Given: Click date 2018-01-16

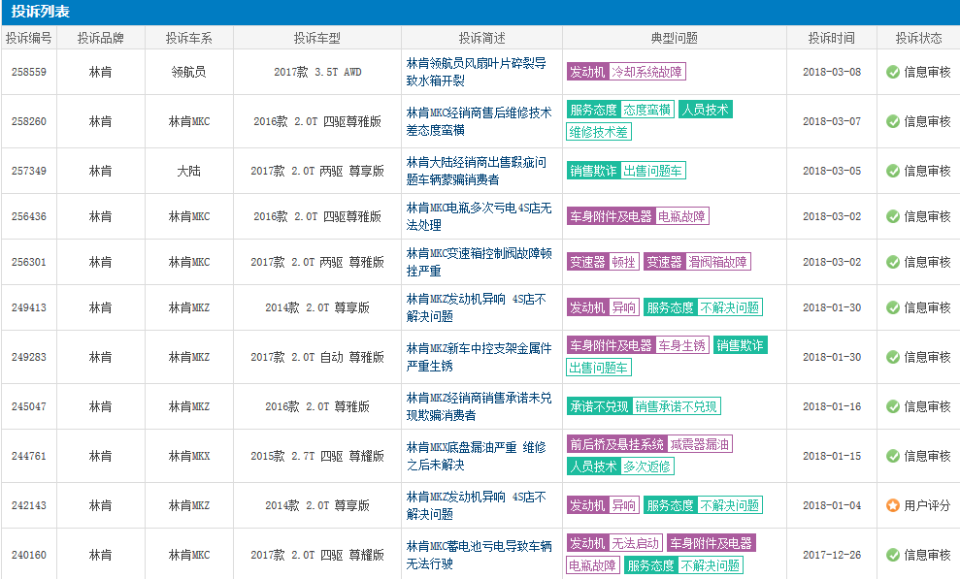Looking at the screenshot, I should click(832, 406).
